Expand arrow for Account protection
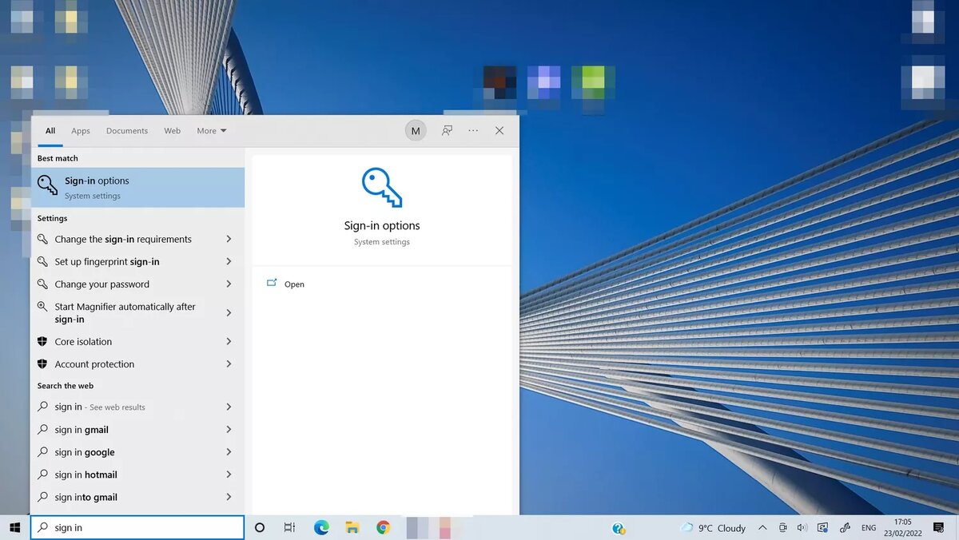Viewport: 959px width, 540px height. tap(229, 363)
